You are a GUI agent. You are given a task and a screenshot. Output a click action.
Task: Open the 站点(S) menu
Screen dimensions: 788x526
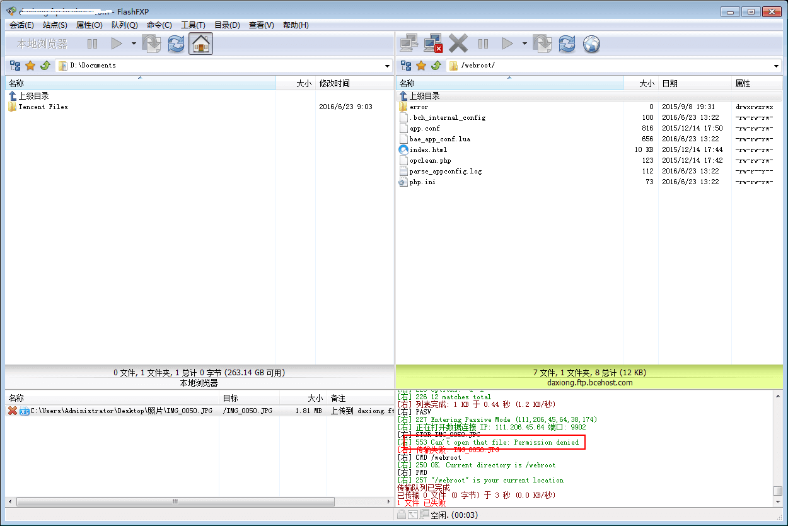pos(55,25)
